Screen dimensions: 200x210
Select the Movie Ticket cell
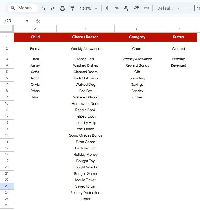[85, 180]
